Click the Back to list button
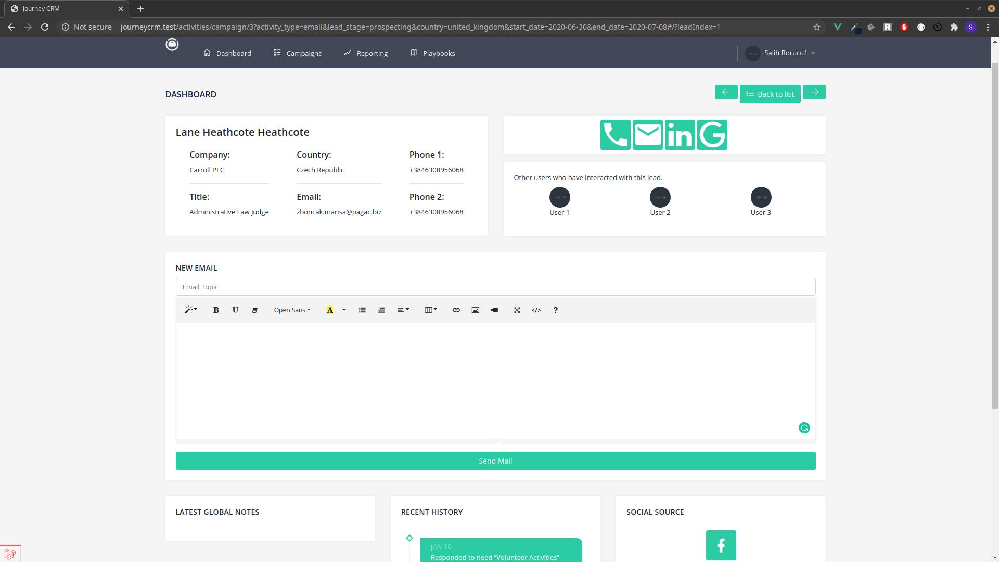This screenshot has height=562, width=999. 770,94
